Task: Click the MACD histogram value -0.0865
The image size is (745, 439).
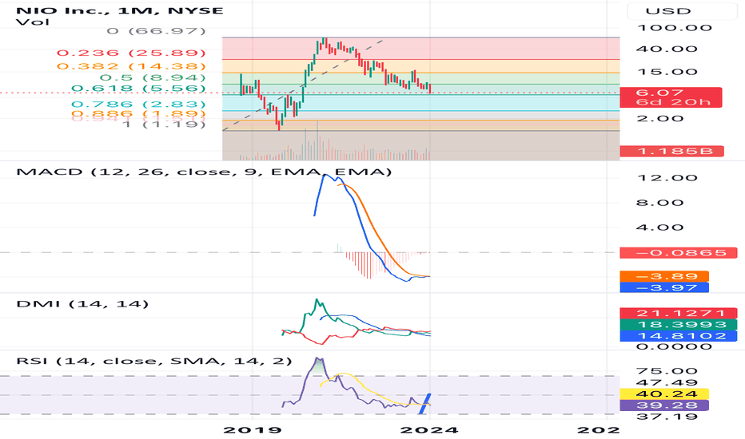Action: coord(679,253)
